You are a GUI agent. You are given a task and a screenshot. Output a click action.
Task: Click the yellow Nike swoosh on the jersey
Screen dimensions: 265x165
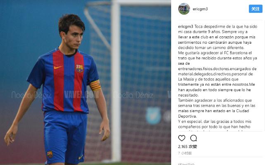pyautogui.click(x=58, y=67)
